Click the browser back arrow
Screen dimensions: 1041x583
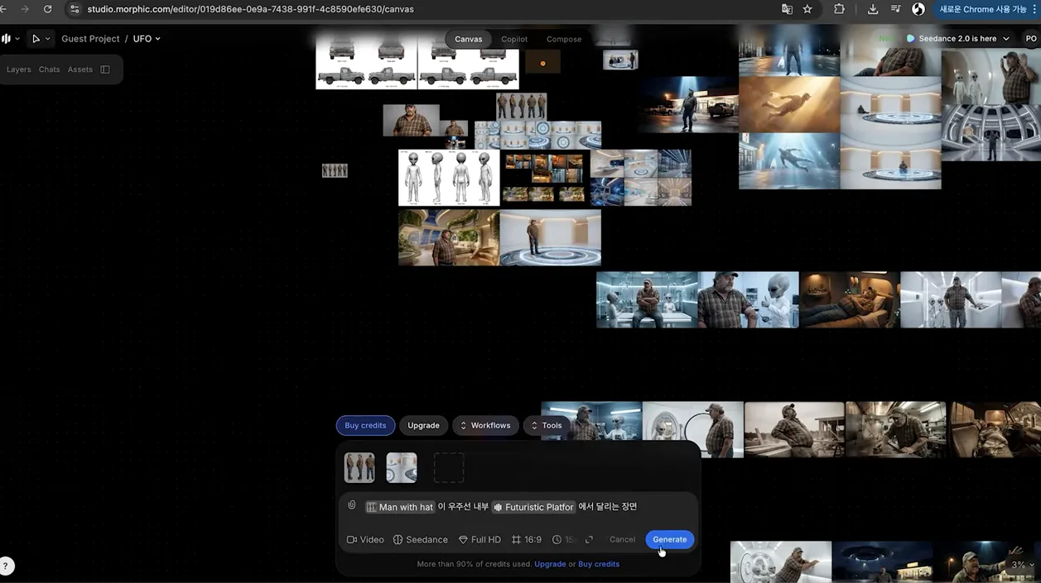click(x=3, y=9)
